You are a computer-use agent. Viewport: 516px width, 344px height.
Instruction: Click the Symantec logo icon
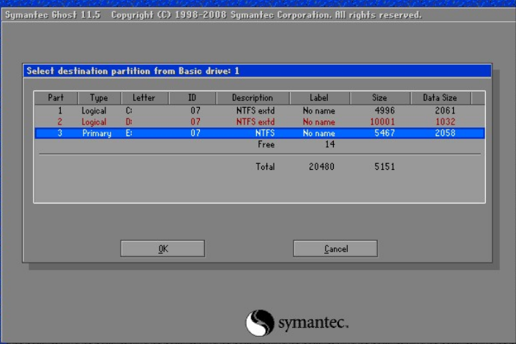tap(260, 323)
